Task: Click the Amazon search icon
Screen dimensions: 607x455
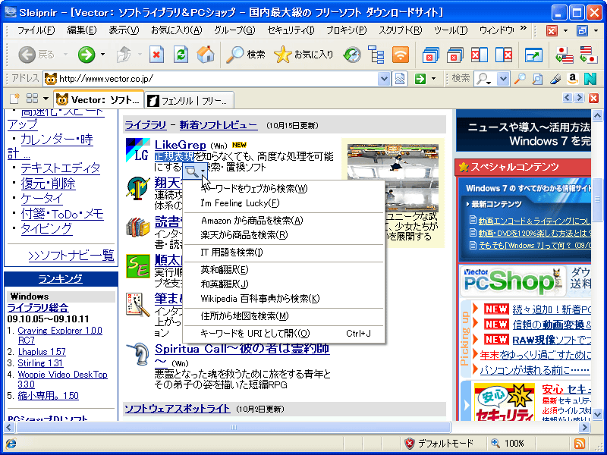Action: point(573,79)
